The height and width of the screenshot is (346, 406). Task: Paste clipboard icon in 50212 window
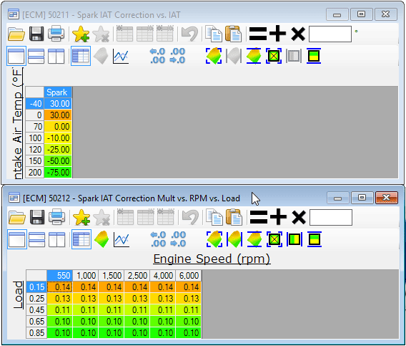234,217
